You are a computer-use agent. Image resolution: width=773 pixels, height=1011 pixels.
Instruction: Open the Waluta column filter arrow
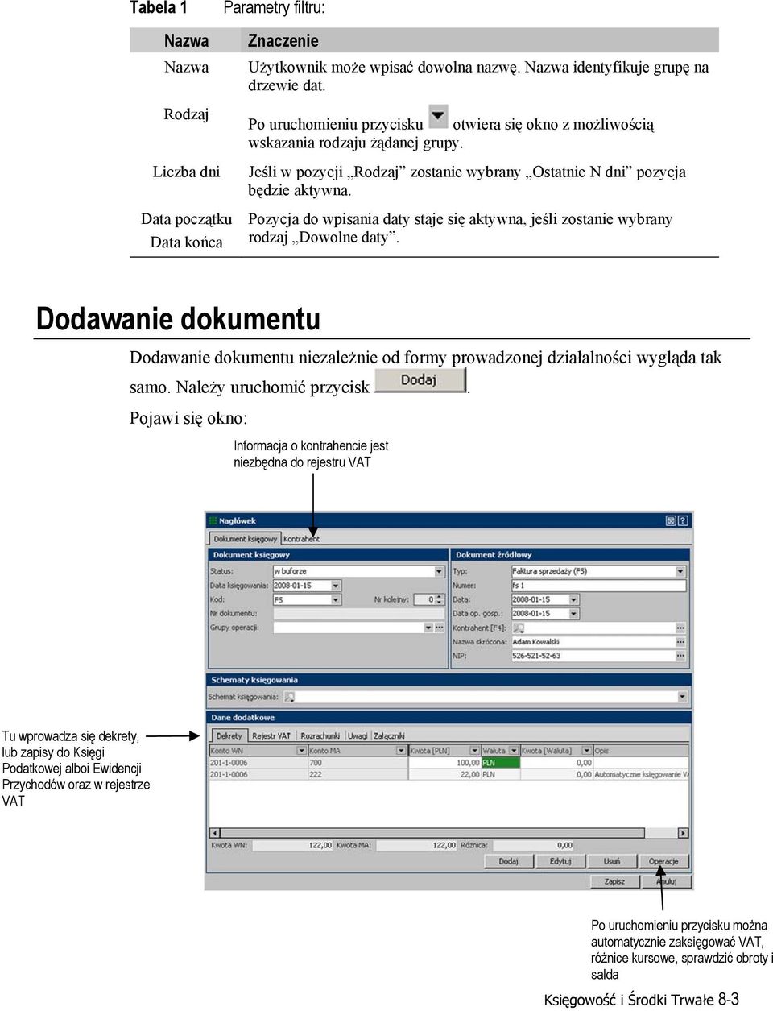(514, 751)
